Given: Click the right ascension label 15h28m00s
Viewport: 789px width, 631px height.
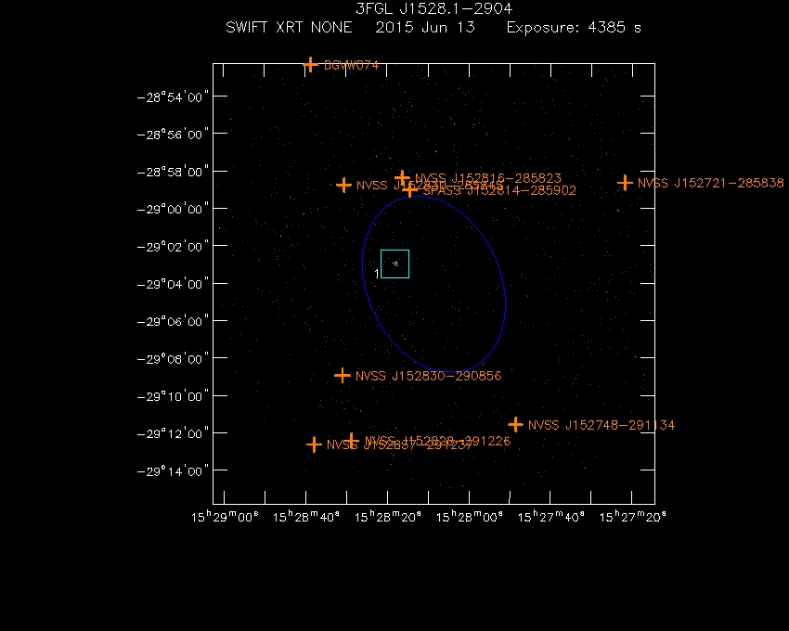Looking at the screenshot, I should tap(470, 517).
